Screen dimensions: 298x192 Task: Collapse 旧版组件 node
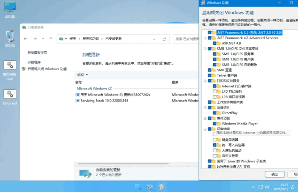point(205,108)
